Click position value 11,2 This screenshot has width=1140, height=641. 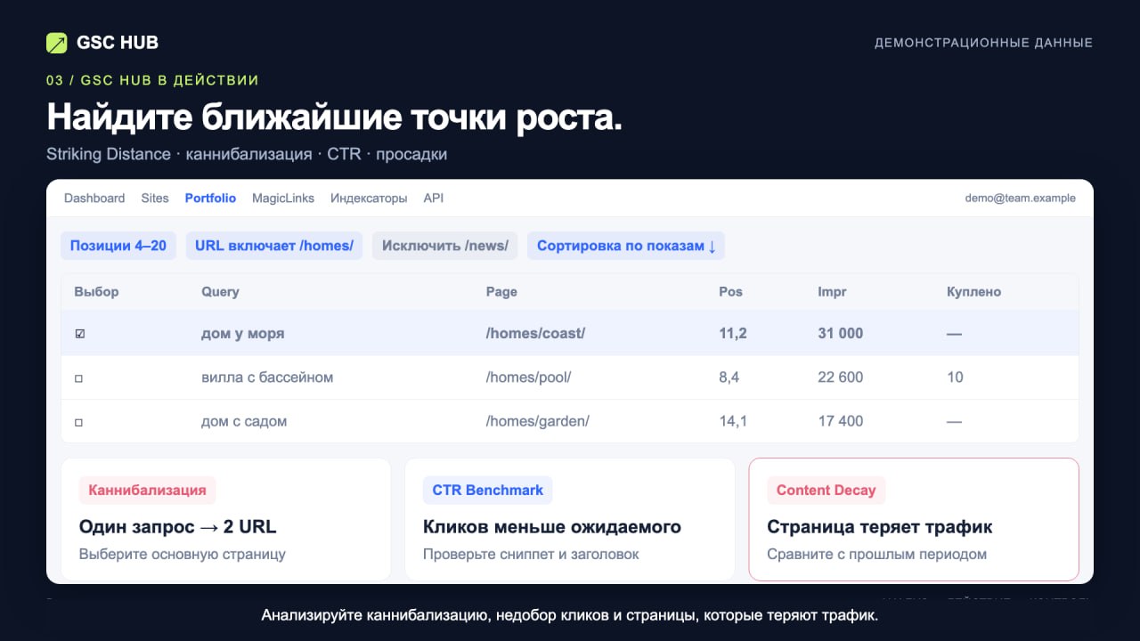[733, 334]
